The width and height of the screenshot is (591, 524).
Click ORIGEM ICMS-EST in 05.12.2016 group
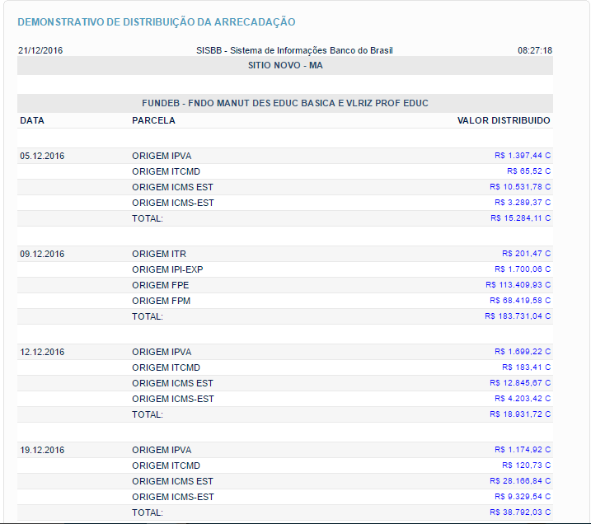tap(173, 203)
